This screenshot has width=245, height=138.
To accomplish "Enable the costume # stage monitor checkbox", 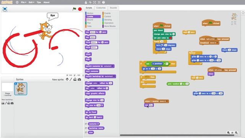I will tap(86, 124).
